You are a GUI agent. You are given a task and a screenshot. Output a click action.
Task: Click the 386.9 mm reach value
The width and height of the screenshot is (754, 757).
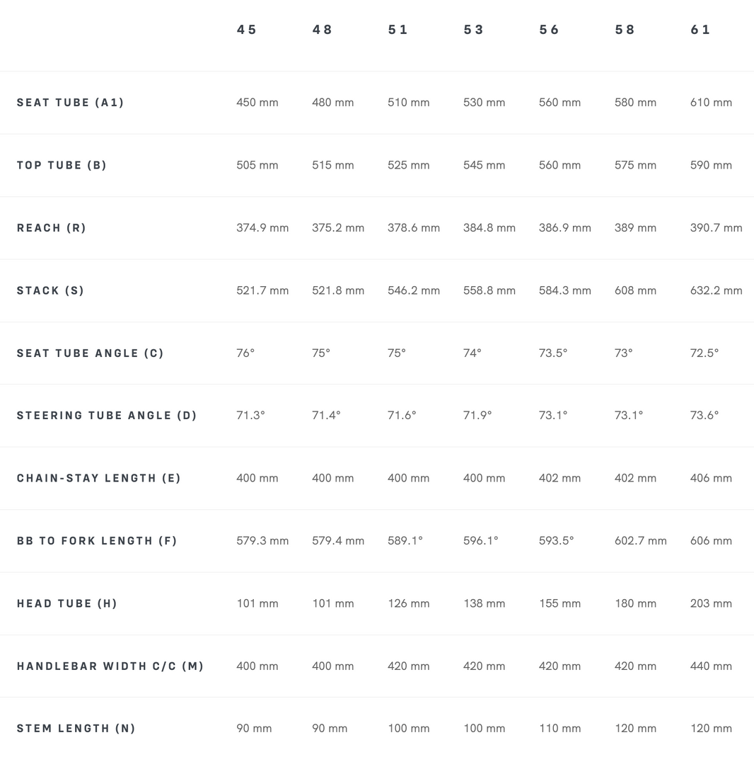[x=565, y=228]
